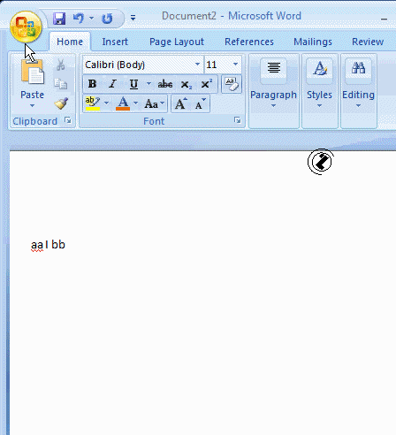Minimize the Word window
Screen dimensions: 396x435
click(x=384, y=19)
